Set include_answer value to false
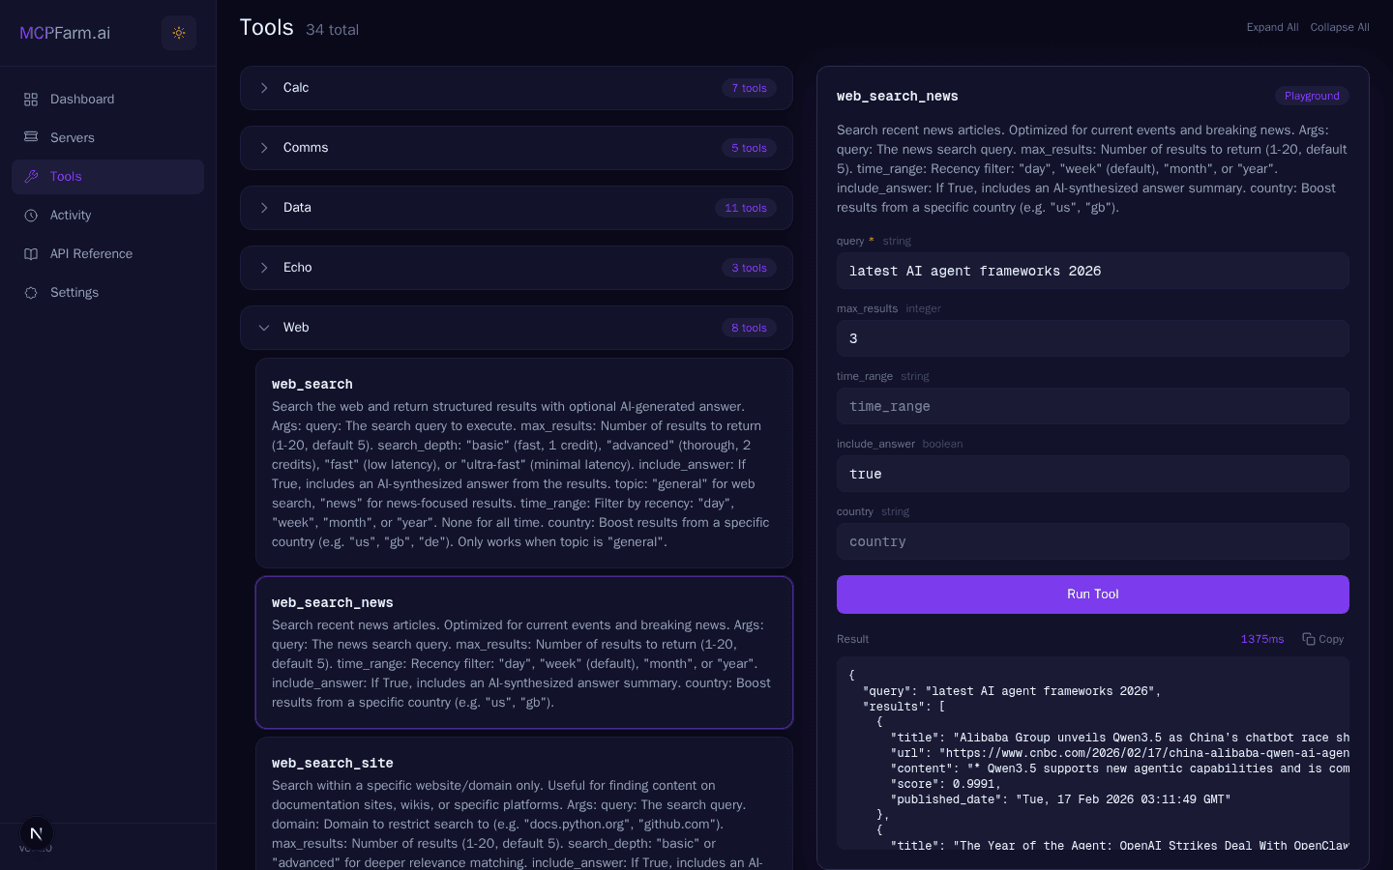1393x870 pixels. tap(1092, 474)
